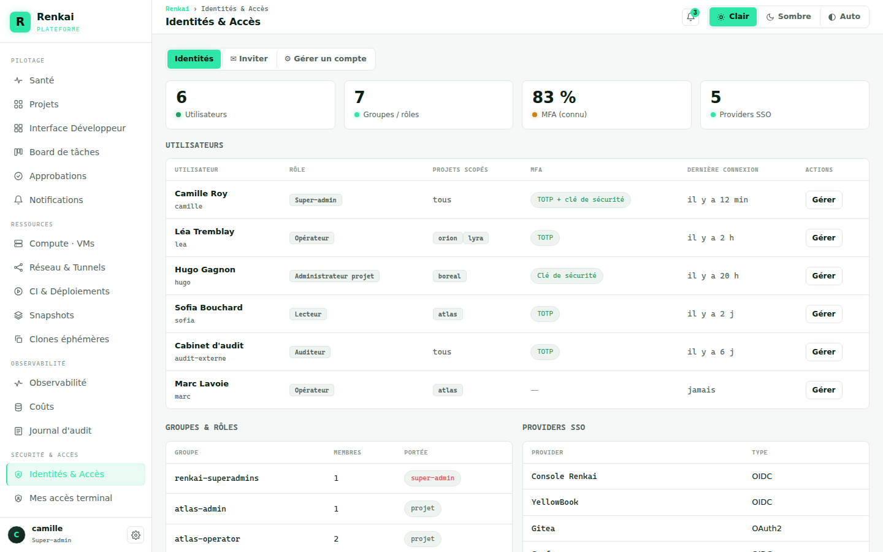Click the 'YellowBook' provider row
Screen dimensions: 883x552
[x=696, y=502]
